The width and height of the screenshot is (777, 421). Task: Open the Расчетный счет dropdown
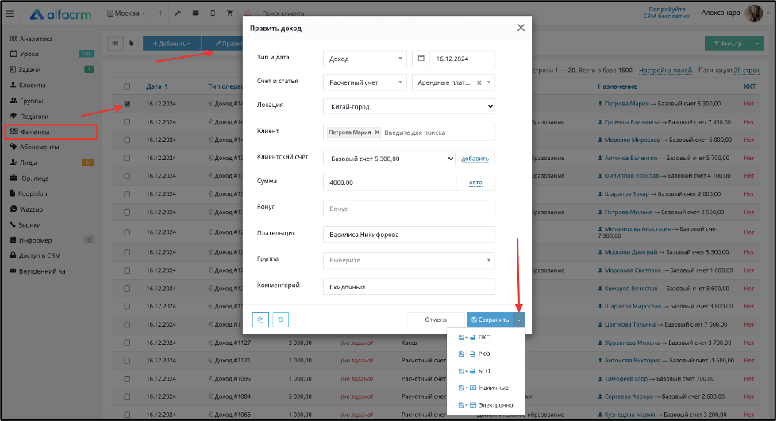[x=365, y=82]
